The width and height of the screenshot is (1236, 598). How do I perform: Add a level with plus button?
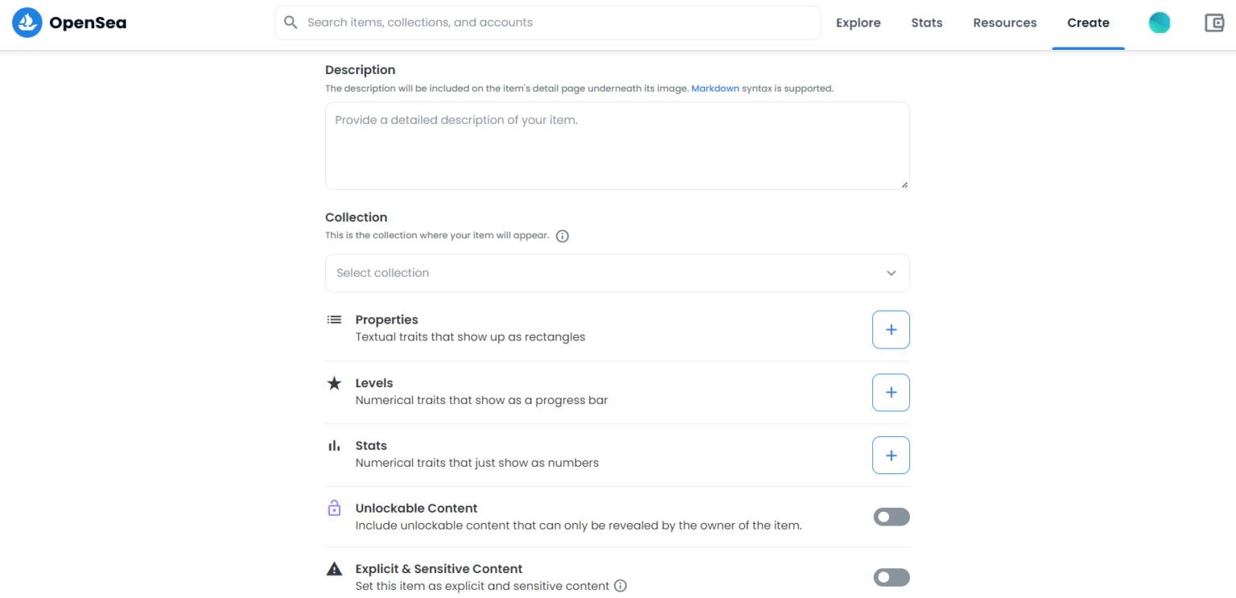point(891,392)
